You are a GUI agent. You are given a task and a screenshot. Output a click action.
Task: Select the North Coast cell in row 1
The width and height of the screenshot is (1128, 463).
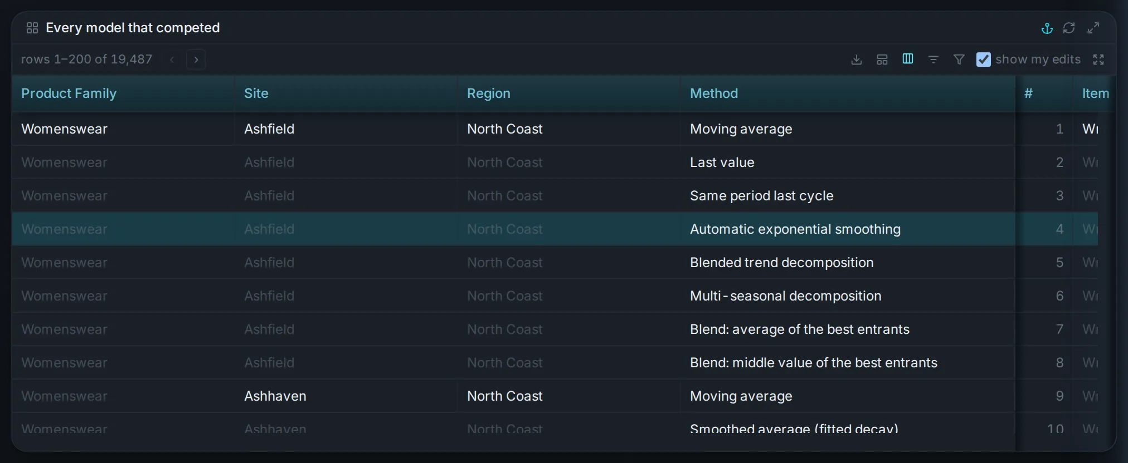click(x=569, y=129)
